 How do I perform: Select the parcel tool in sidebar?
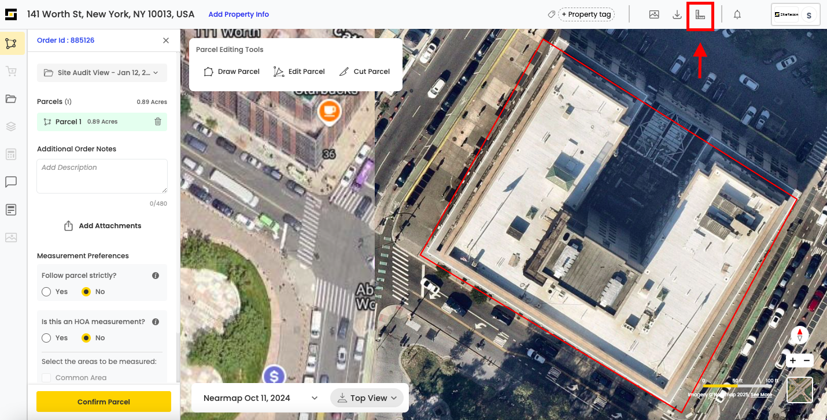pos(10,43)
